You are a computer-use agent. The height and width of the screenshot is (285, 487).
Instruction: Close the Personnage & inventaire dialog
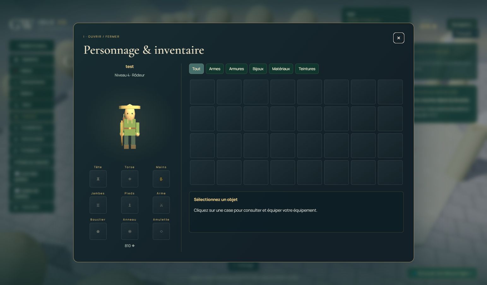point(399,38)
